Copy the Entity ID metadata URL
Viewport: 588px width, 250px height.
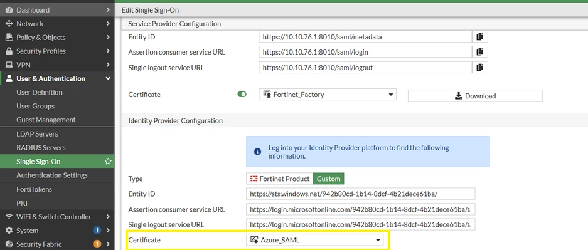click(x=479, y=37)
